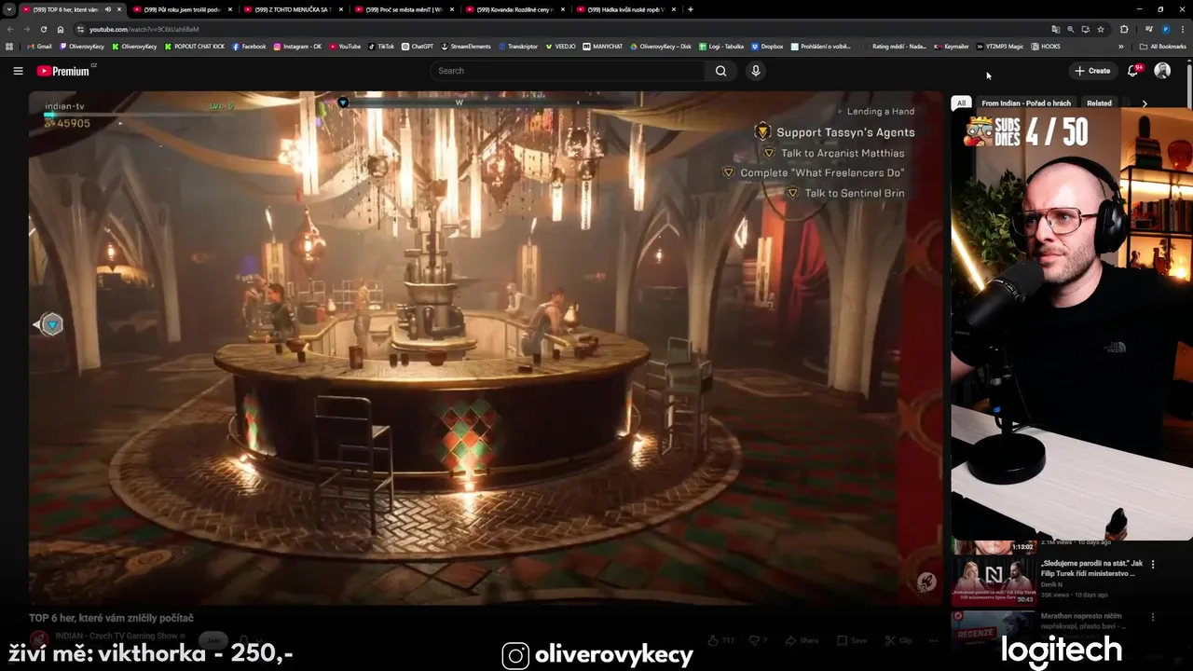Create a Clip of the video
This screenshot has width=1193, height=671.
[898, 640]
